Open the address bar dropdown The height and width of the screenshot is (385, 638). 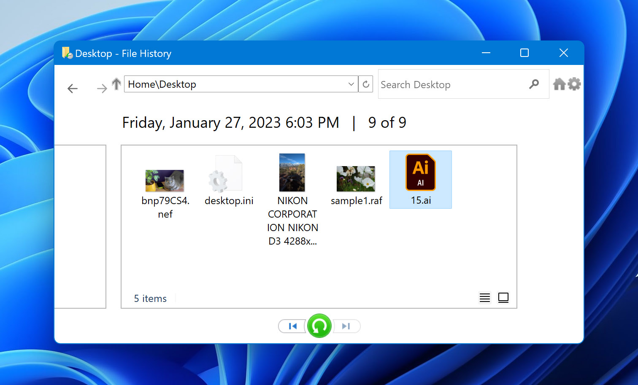click(351, 84)
